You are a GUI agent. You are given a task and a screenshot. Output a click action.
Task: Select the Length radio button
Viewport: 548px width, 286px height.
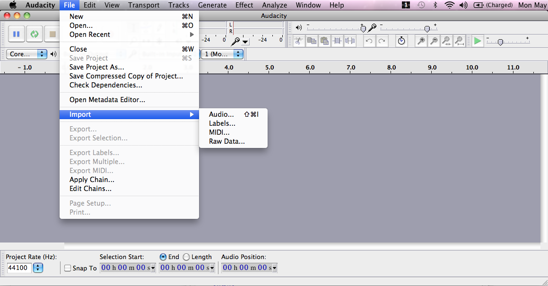(186, 257)
